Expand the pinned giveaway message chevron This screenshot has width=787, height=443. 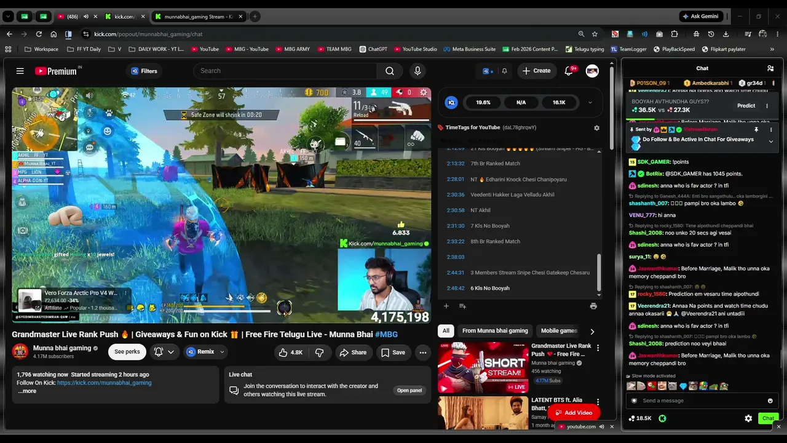(x=771, y=142)
